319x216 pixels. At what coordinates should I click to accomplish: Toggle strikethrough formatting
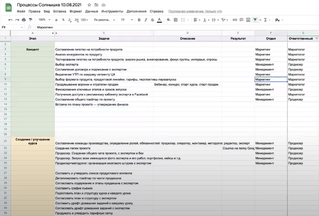click(x=153, y=20)
